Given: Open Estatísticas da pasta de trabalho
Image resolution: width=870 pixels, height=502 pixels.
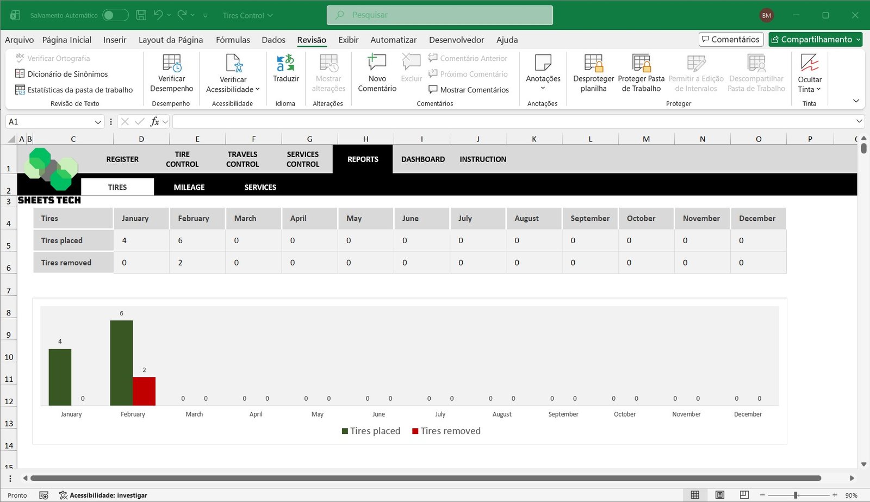Looking at the screenshot, I should (x=80, y=90).
